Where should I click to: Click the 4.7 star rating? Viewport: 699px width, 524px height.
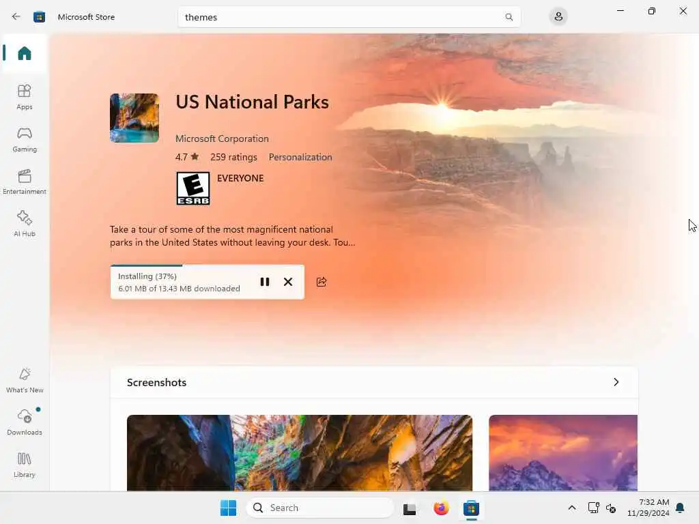[187, 157]
